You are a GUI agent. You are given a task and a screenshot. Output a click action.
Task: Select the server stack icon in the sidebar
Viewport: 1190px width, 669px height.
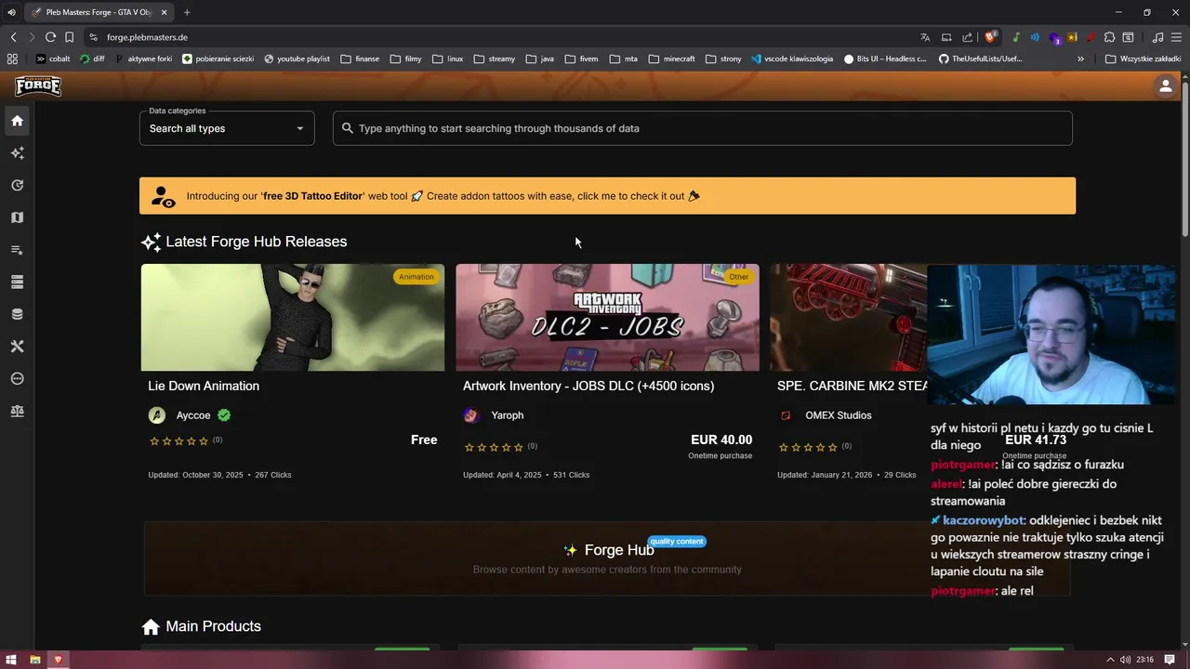point(17,282)
